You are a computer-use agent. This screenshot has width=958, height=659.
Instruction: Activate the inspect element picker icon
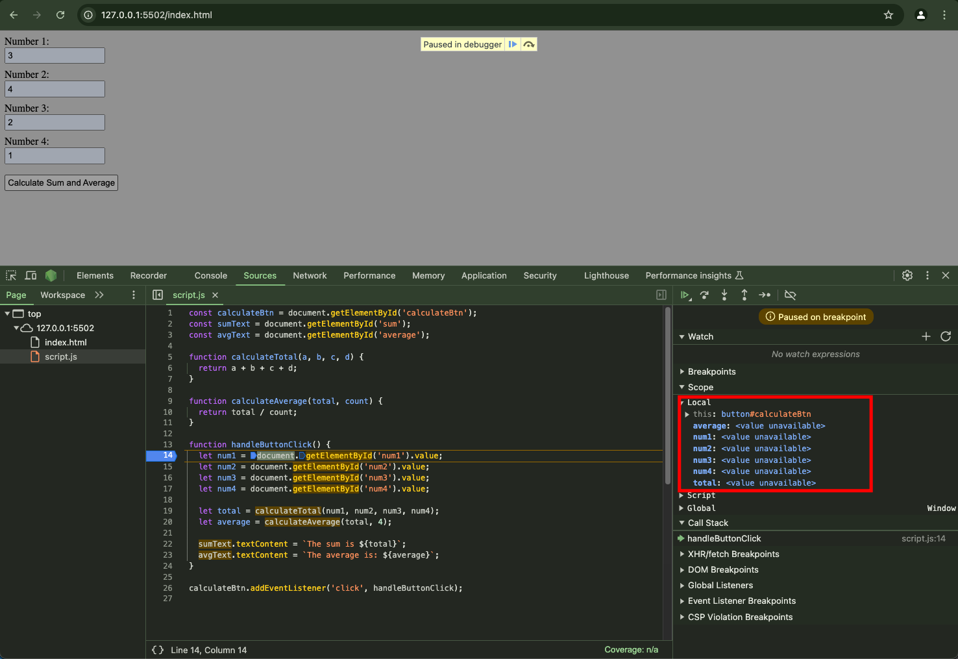[11, 275]
